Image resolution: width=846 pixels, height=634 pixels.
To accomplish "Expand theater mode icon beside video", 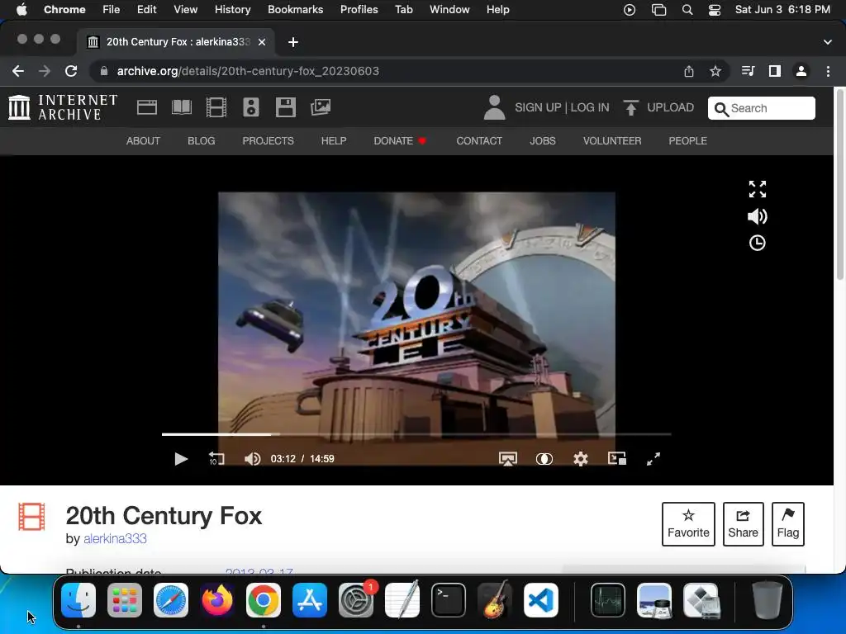I will coord(757,189).
